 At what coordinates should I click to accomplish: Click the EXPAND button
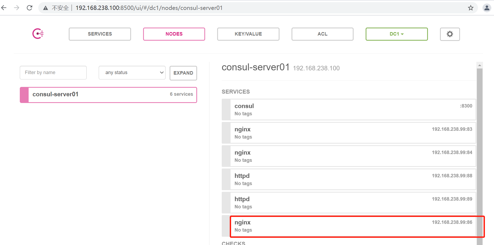tap(183, 73)
